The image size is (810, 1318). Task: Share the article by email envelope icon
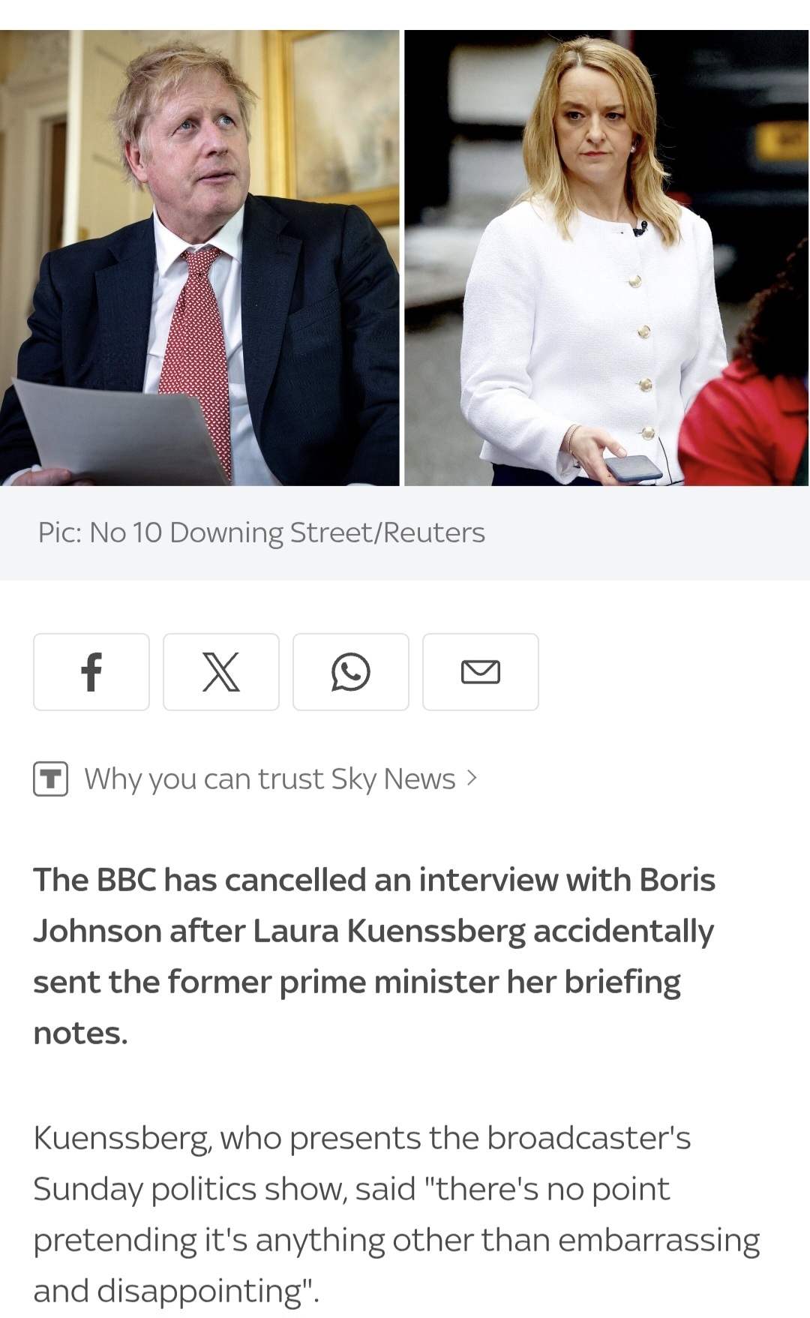[x=481, y=671]
